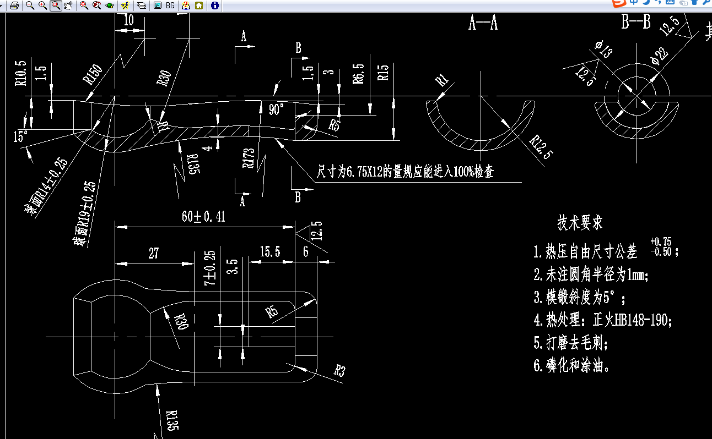Click the 尺寸为6.75X12的量规 inspection note
This screenshot has height=439, width=712.
pyautogui.click(x=405, y=172)
